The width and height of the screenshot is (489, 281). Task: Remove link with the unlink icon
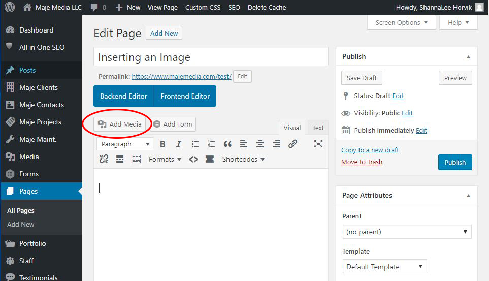coord(104,159)
